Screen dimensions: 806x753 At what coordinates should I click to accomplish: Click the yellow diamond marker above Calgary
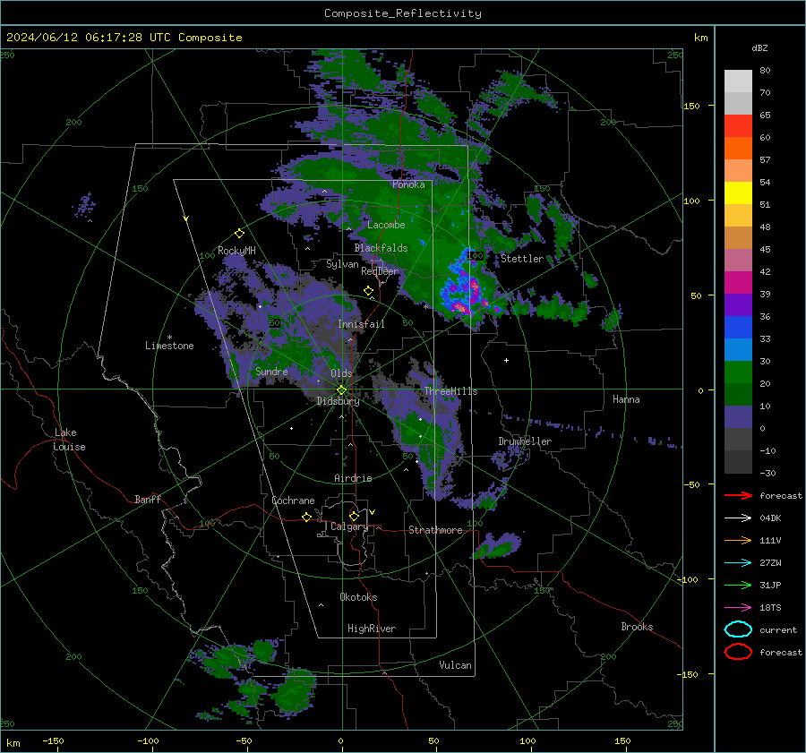pyautogui.click(x=354, y=516)
